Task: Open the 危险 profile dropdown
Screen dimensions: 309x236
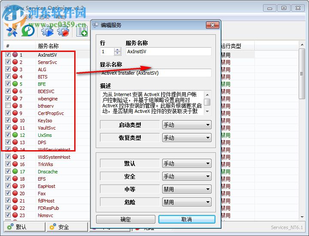Action: (187, 202)
